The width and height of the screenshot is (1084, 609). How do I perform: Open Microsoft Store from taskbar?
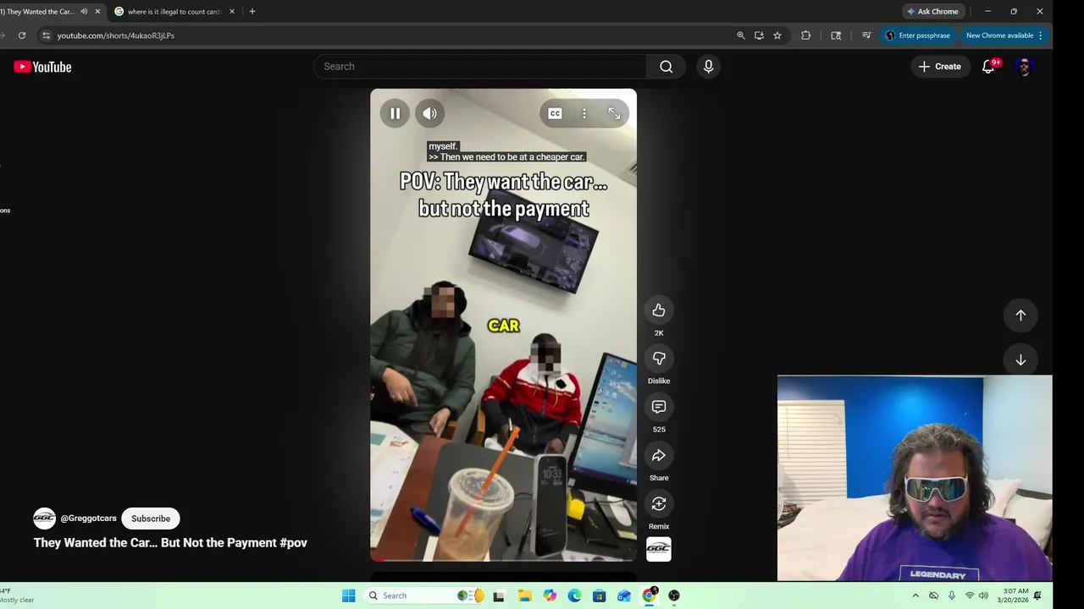(600, 595)
